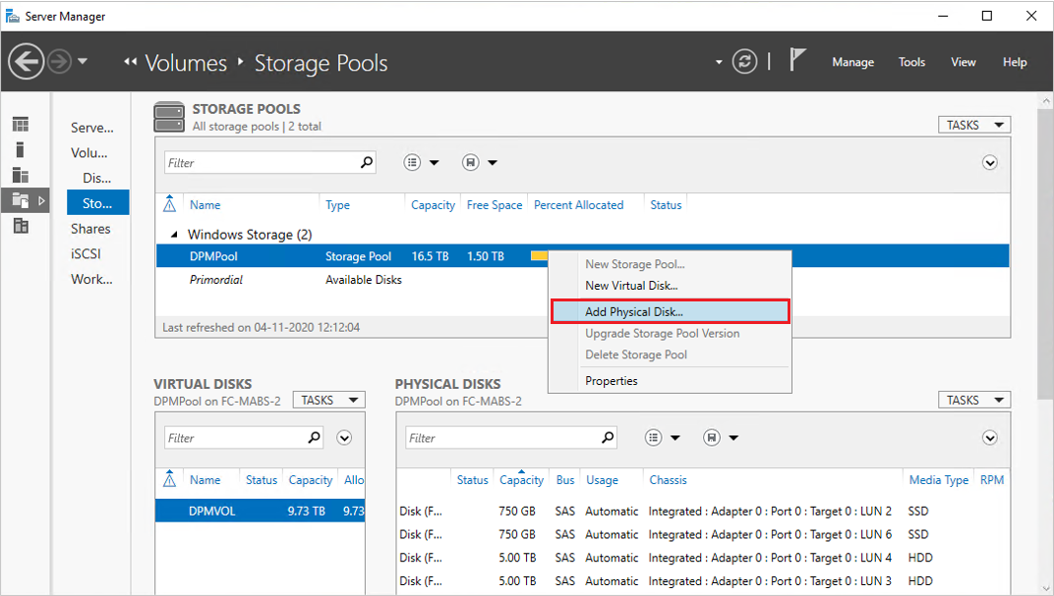
Task: Open the virtual disks TASKS dropdown
Action: (x=328, y=400)
